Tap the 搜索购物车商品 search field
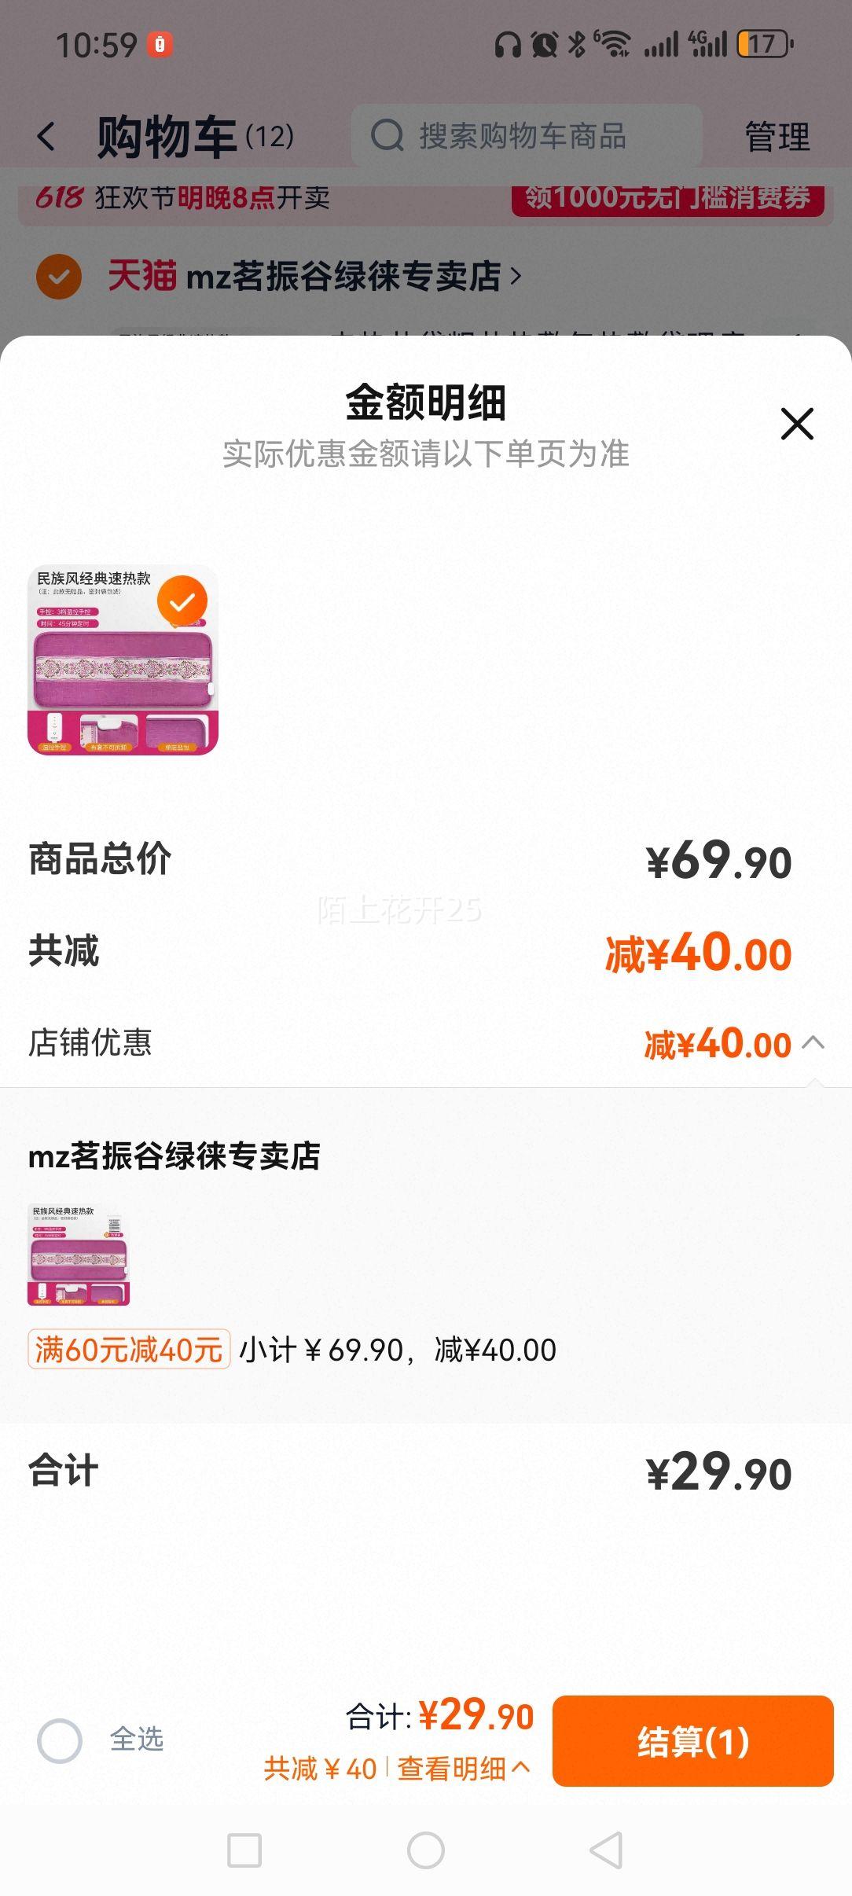Viewport: 852px width, 1896px height. click(x=527, y=136)
